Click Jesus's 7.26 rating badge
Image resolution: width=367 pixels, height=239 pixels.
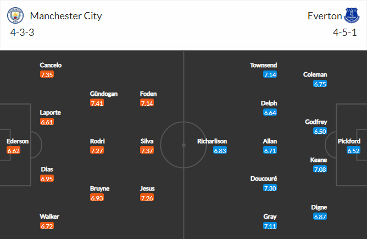pos(147,198)
